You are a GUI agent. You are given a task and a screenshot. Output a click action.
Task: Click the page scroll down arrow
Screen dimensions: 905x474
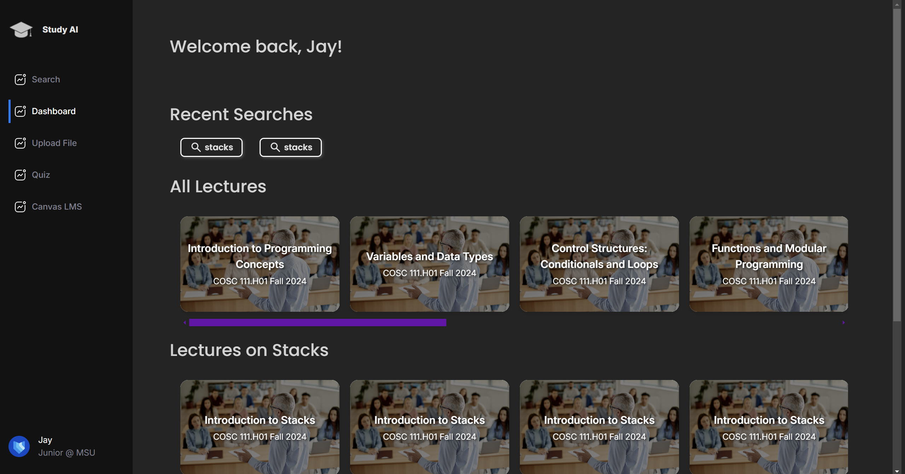(897, 471)
